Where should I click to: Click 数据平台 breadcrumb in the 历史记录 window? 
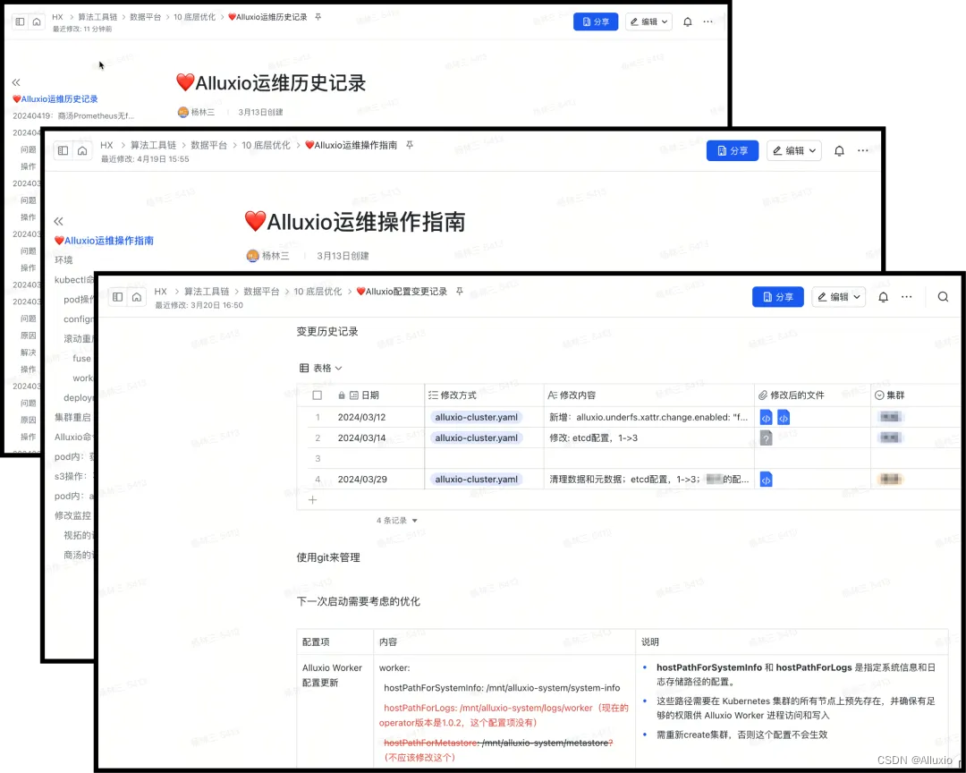point(146,17)
